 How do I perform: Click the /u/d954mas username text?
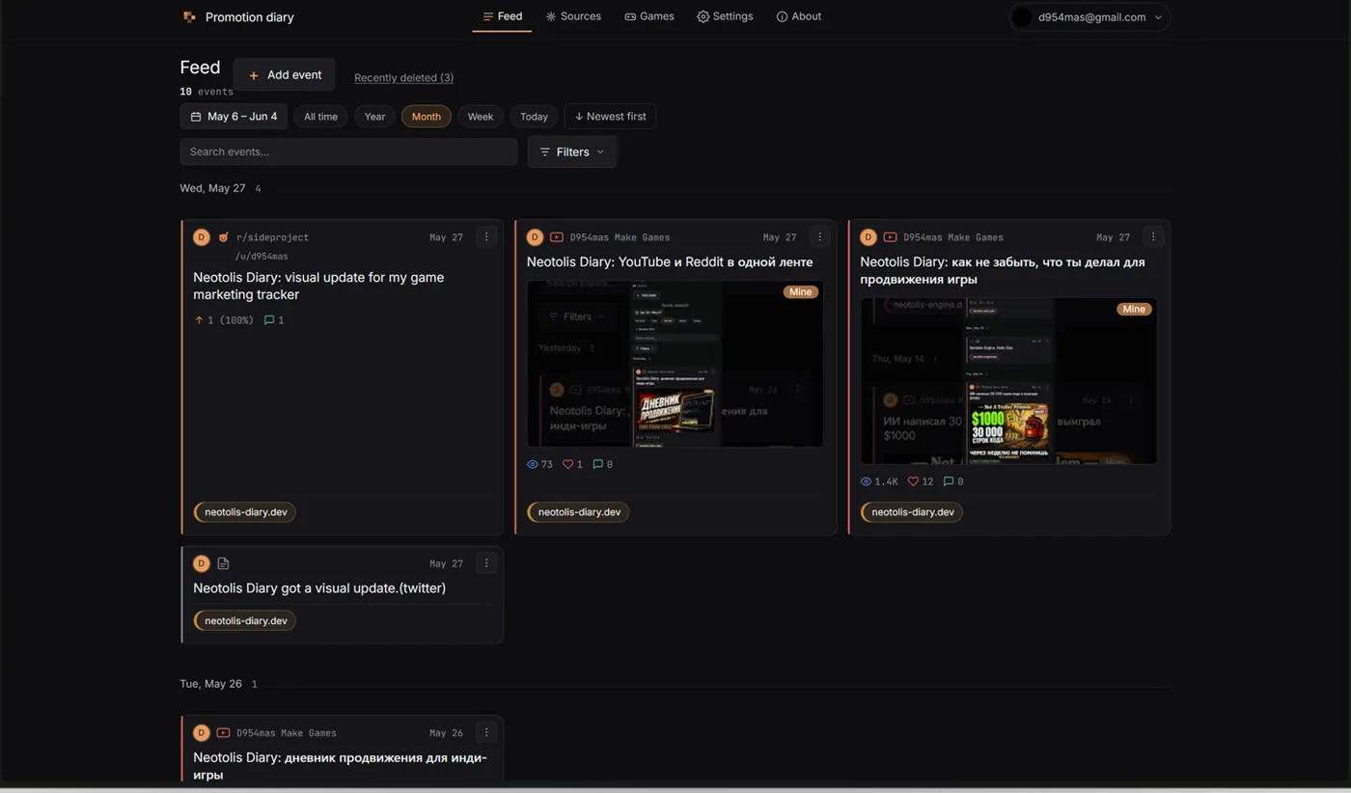coord(262,257)
